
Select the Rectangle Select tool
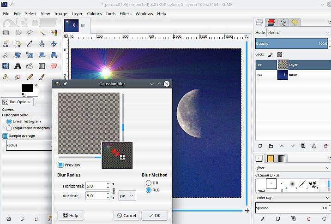6,33
